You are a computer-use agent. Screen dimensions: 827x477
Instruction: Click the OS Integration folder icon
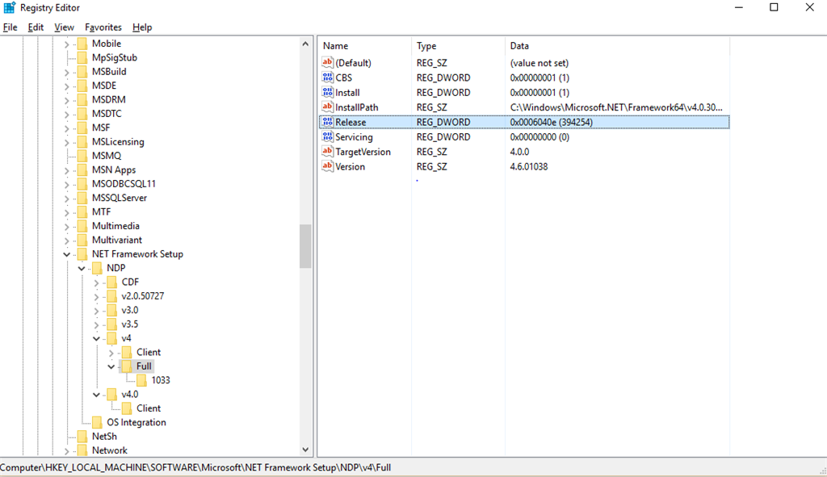pyautogui.click(x=97, y=422)
